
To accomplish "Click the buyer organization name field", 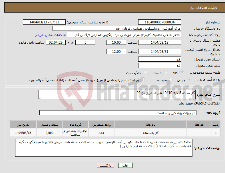I will (117, 28).
